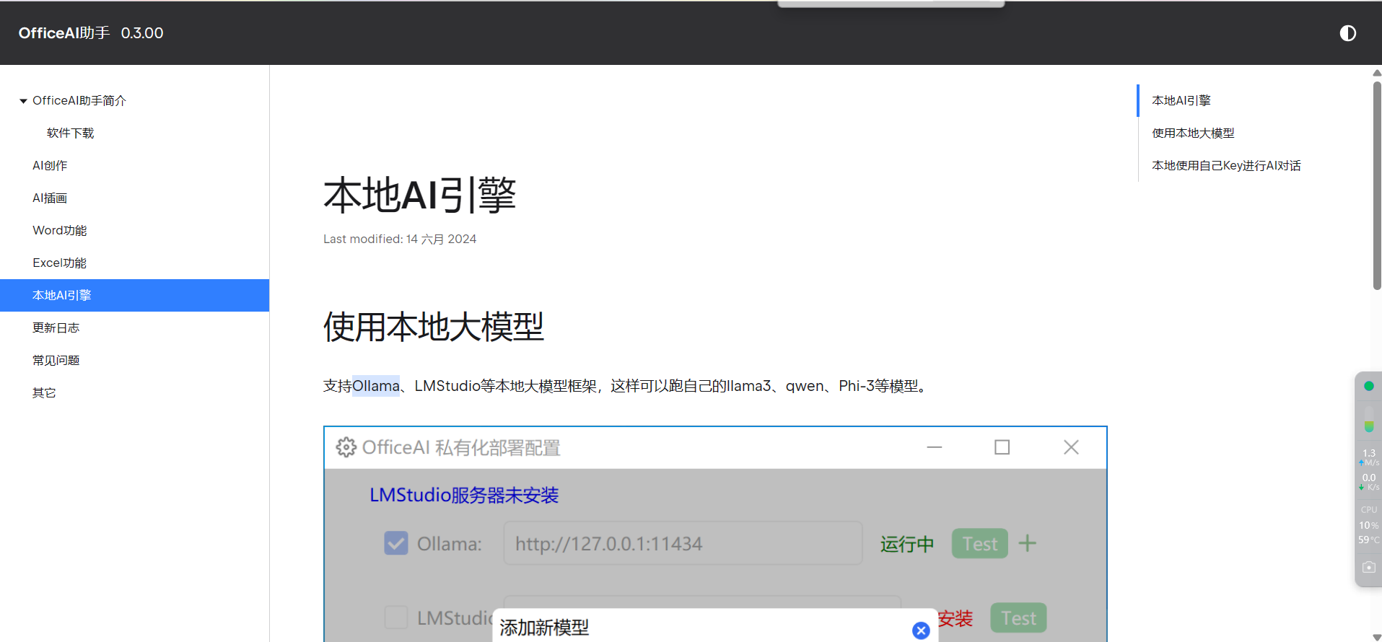Screen dimensions: 1382x642
Task: Click the highlighted Ollama word
Action: 376,386
